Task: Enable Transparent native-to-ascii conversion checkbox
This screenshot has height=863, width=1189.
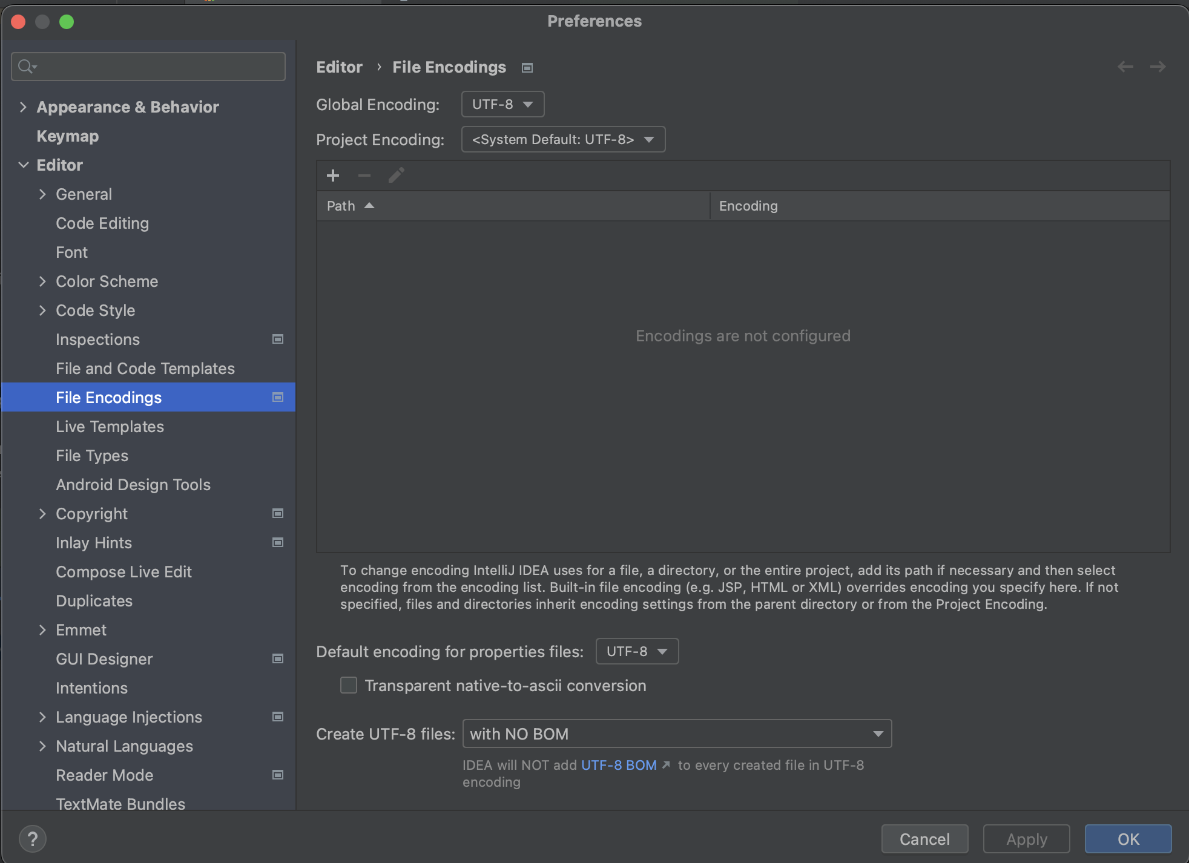Action: tap(349, 685)
